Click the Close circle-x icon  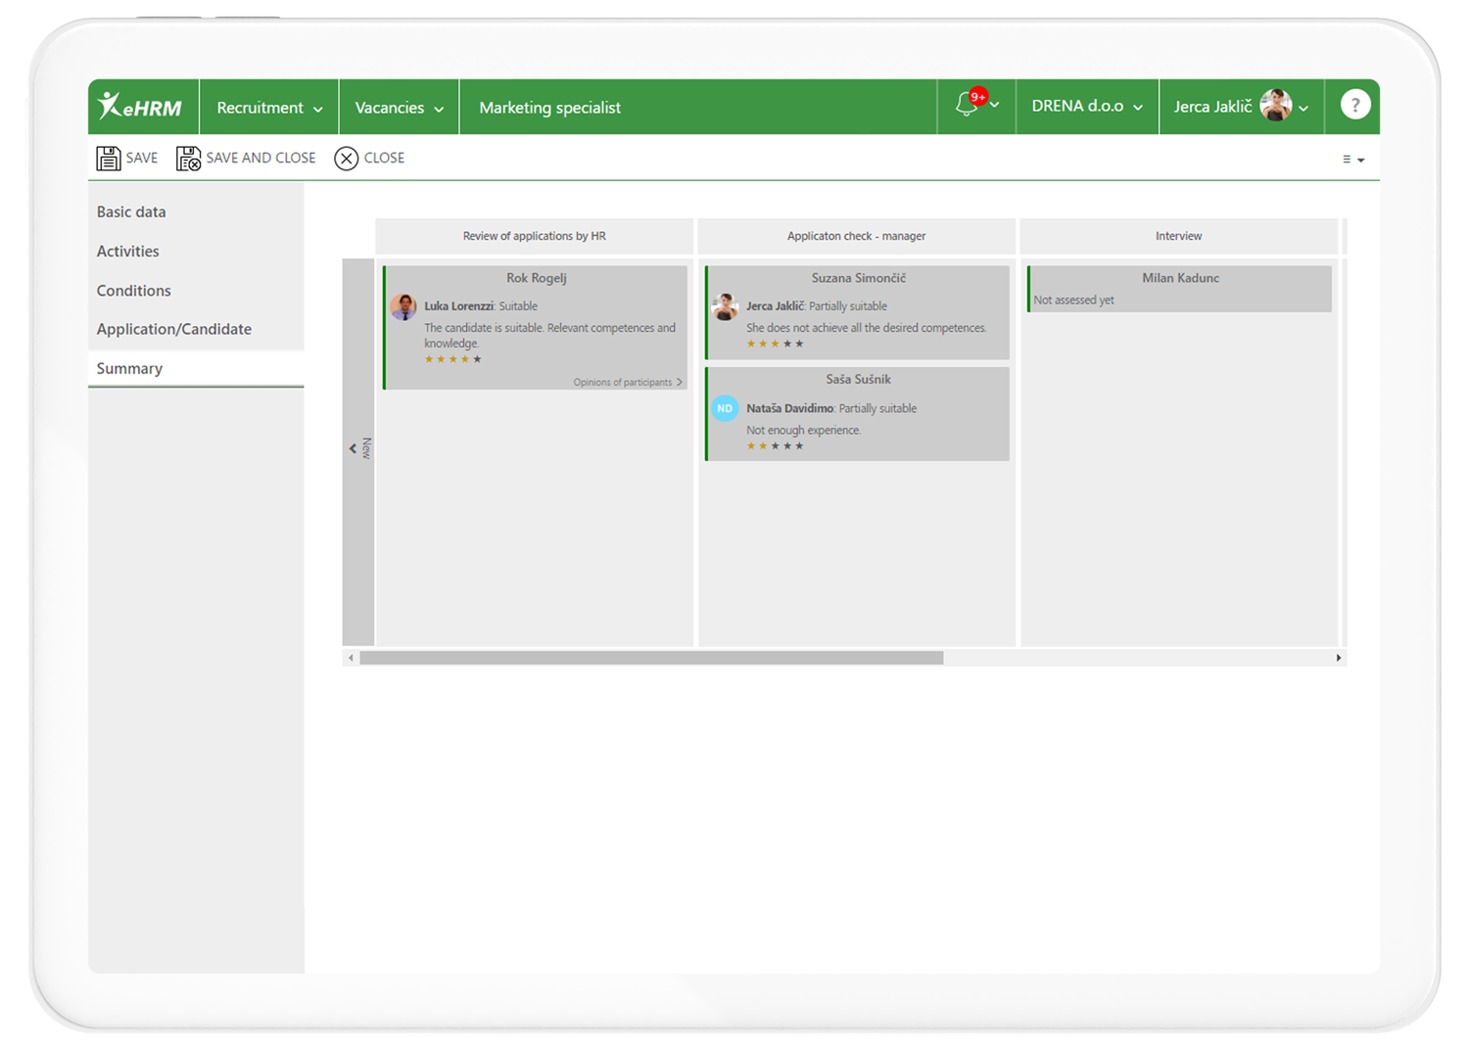tap(346, 158)
